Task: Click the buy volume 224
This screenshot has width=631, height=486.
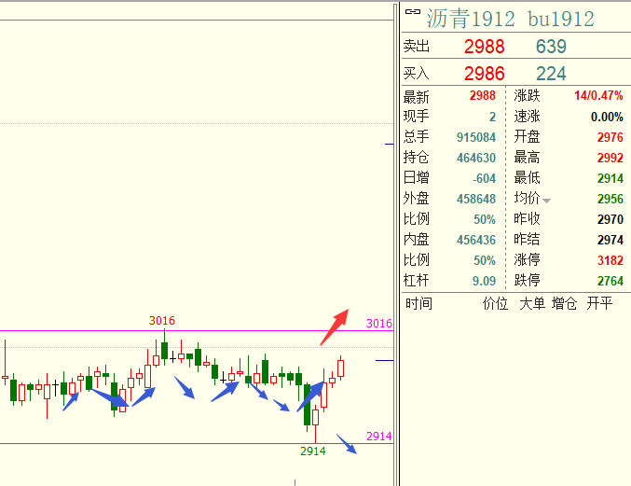Action: click(551, 74)
